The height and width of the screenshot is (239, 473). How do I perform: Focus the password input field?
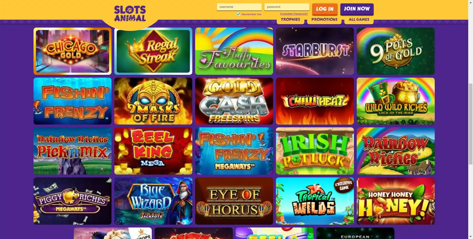(287, 7)
